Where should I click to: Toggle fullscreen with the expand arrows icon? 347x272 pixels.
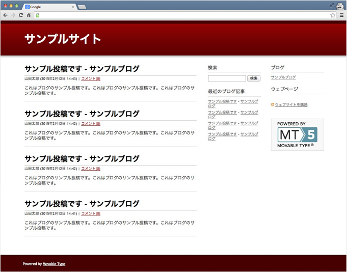332,5
